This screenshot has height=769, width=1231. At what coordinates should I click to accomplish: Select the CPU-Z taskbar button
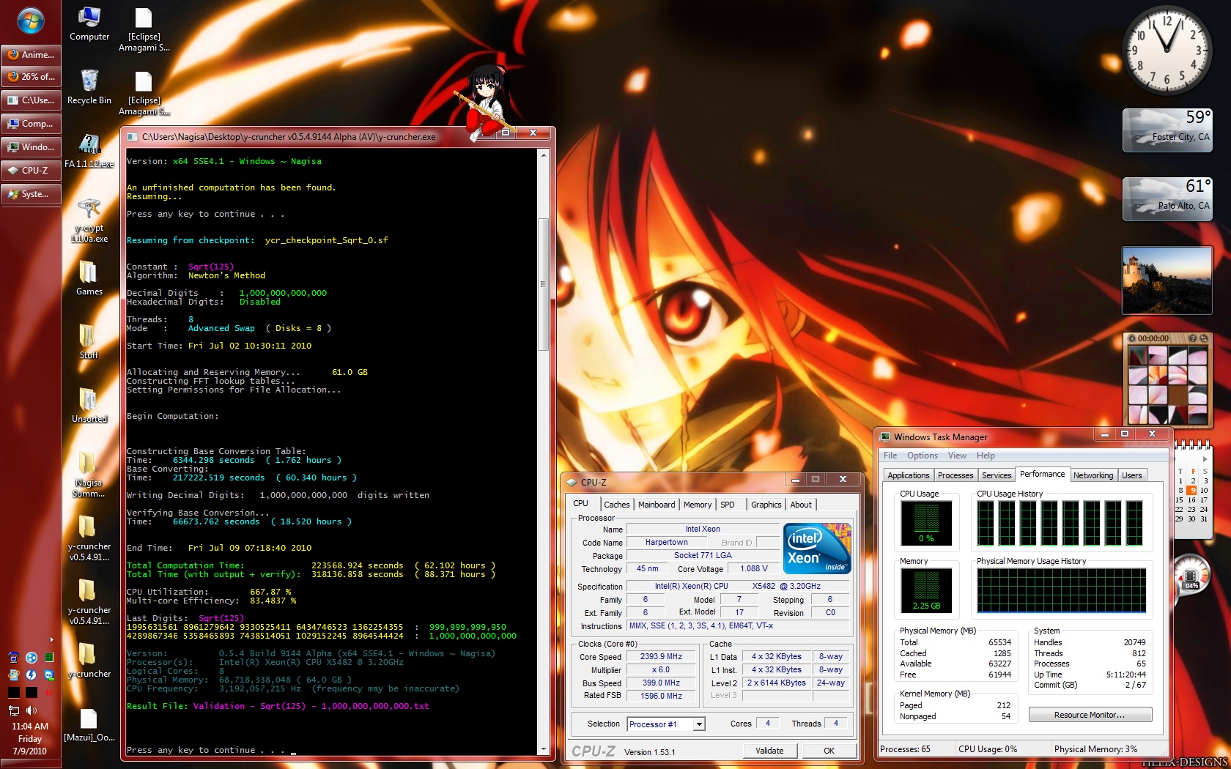pyautogui.click(x=31, y=171)
